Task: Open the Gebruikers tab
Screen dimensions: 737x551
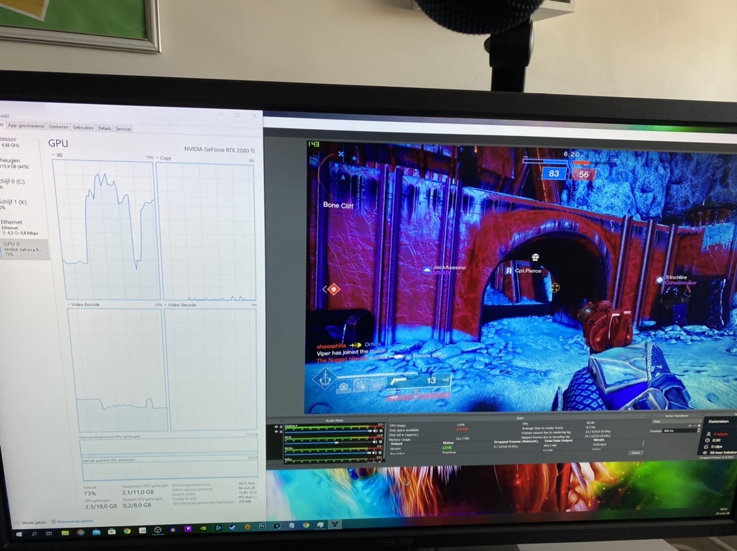Action: (83, 128)
